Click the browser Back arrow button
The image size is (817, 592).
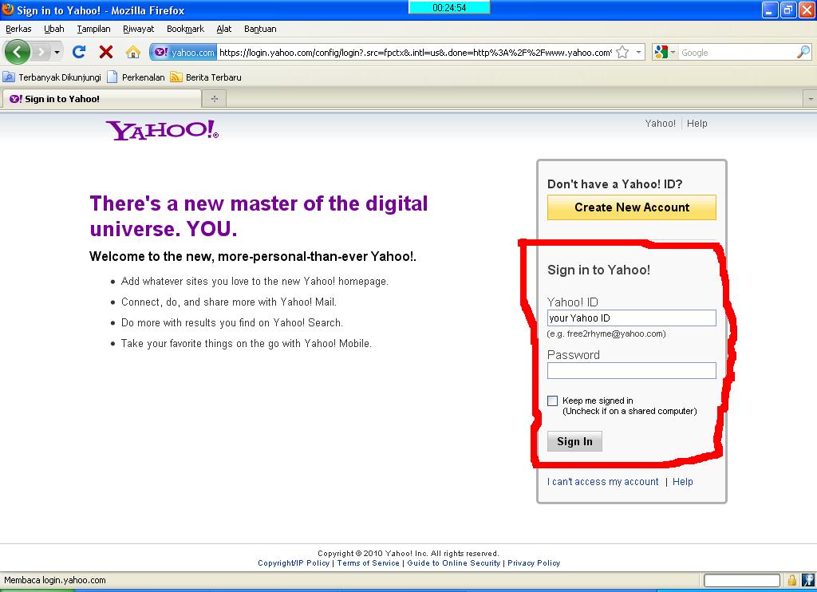[x=18, y=52]
